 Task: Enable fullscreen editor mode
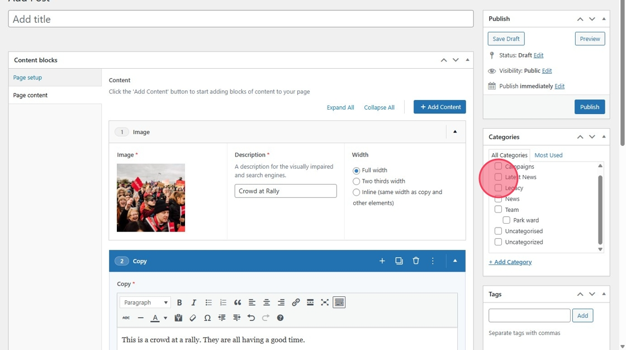pyautogui.click(x=325, y=302)
